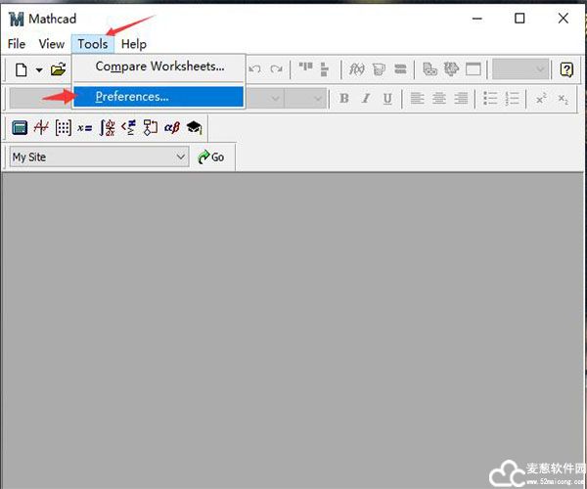Click the Insert Unit measuring cup icon

click(379, 69)
